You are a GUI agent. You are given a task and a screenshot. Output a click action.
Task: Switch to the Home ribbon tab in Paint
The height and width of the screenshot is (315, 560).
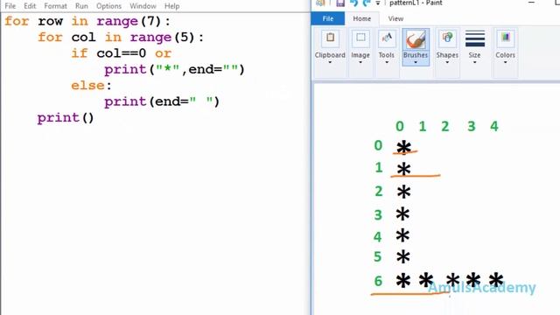pos(361,18)
